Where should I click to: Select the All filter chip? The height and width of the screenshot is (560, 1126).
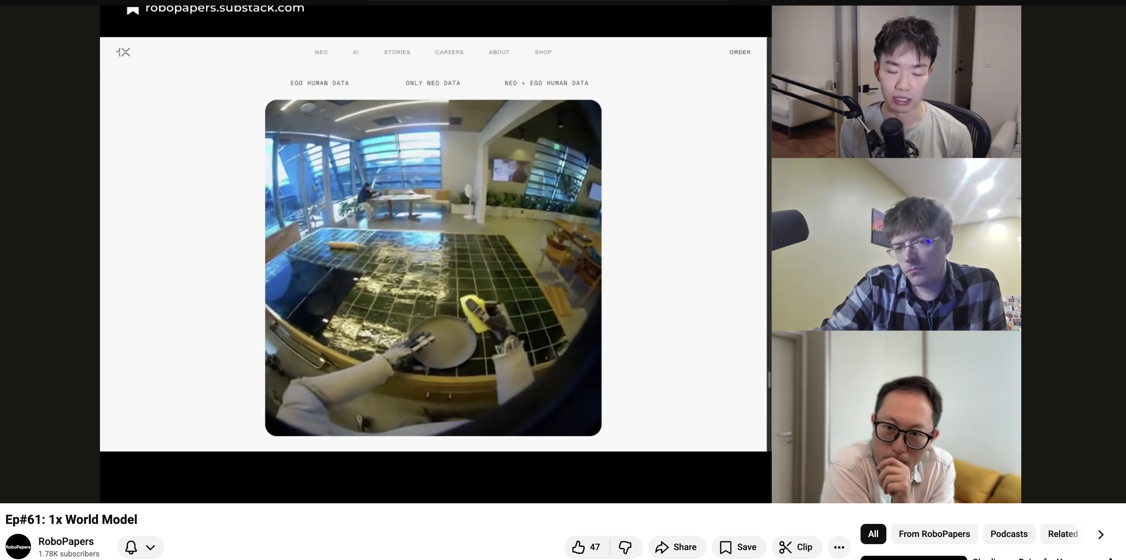(x=873, y=534)
